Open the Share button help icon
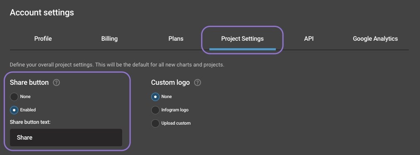The width and height of the screenshot is (420, 155). tap(56, 82)
